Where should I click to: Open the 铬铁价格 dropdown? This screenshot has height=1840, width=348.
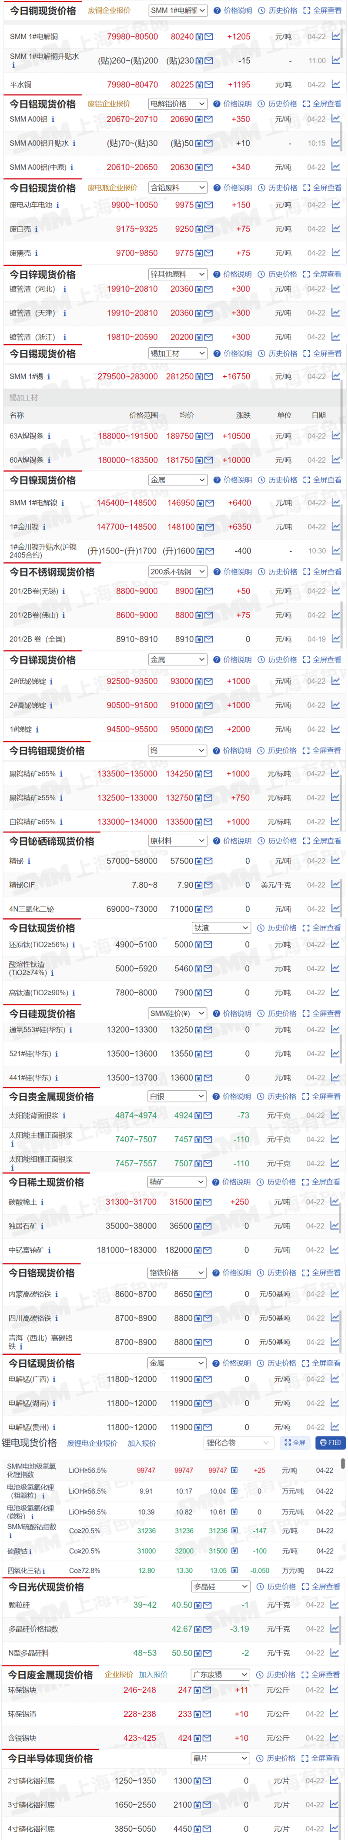[177, 1272]
